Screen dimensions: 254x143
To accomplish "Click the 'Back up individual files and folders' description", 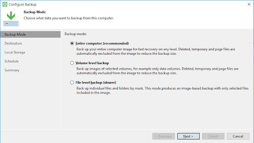I will (162, 90).
